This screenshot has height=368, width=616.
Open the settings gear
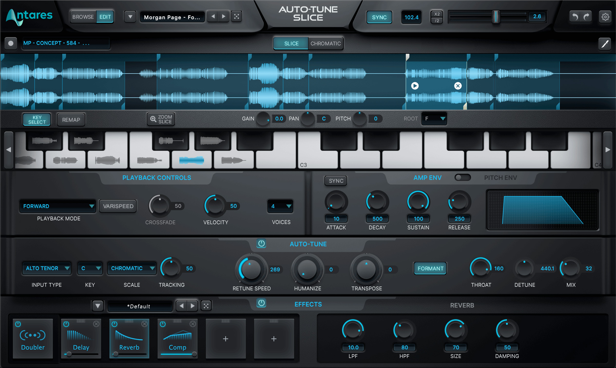pyautogui.click(x=605, y=17)
